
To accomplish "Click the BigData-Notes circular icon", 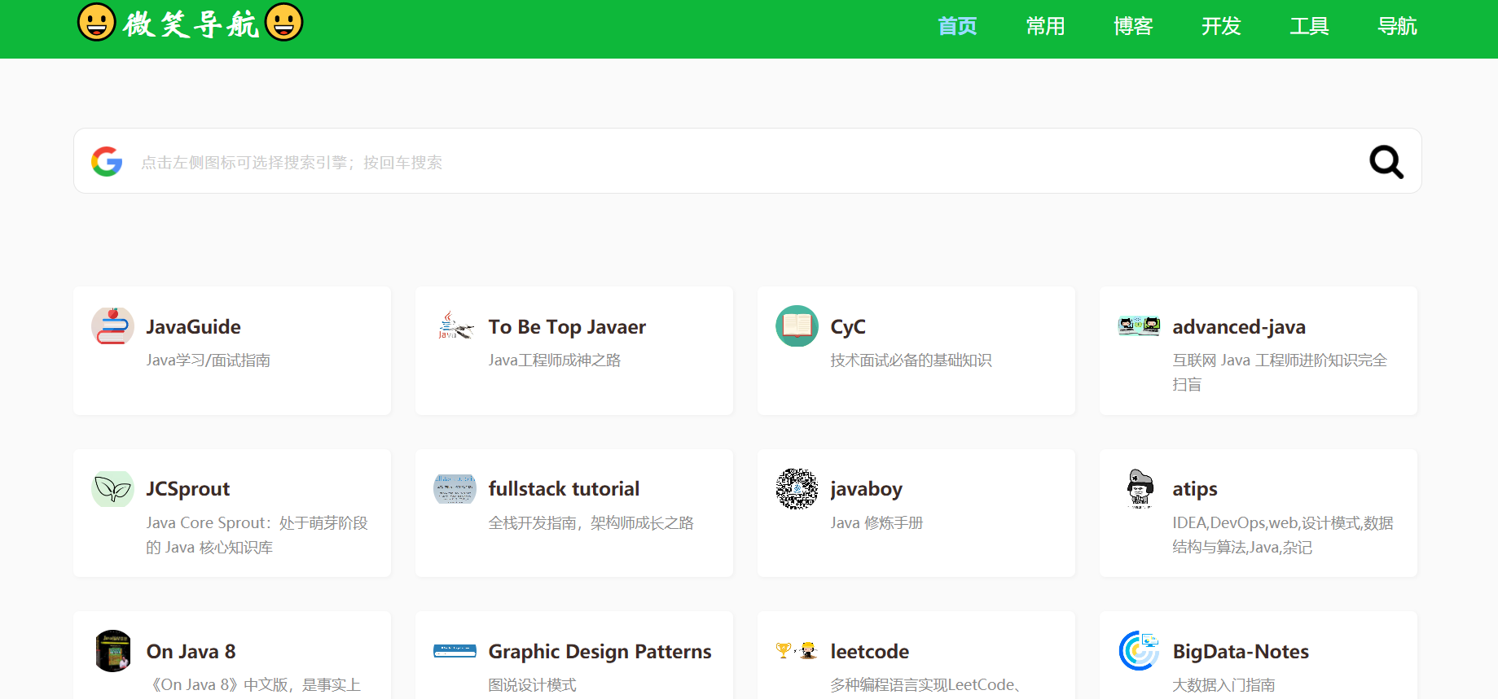I will coord(1139,651).
